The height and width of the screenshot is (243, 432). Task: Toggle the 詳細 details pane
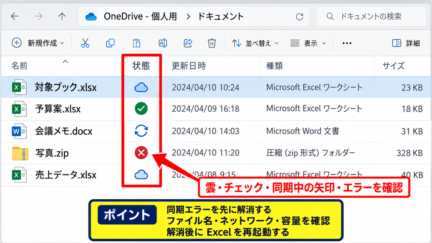[406, 43]
